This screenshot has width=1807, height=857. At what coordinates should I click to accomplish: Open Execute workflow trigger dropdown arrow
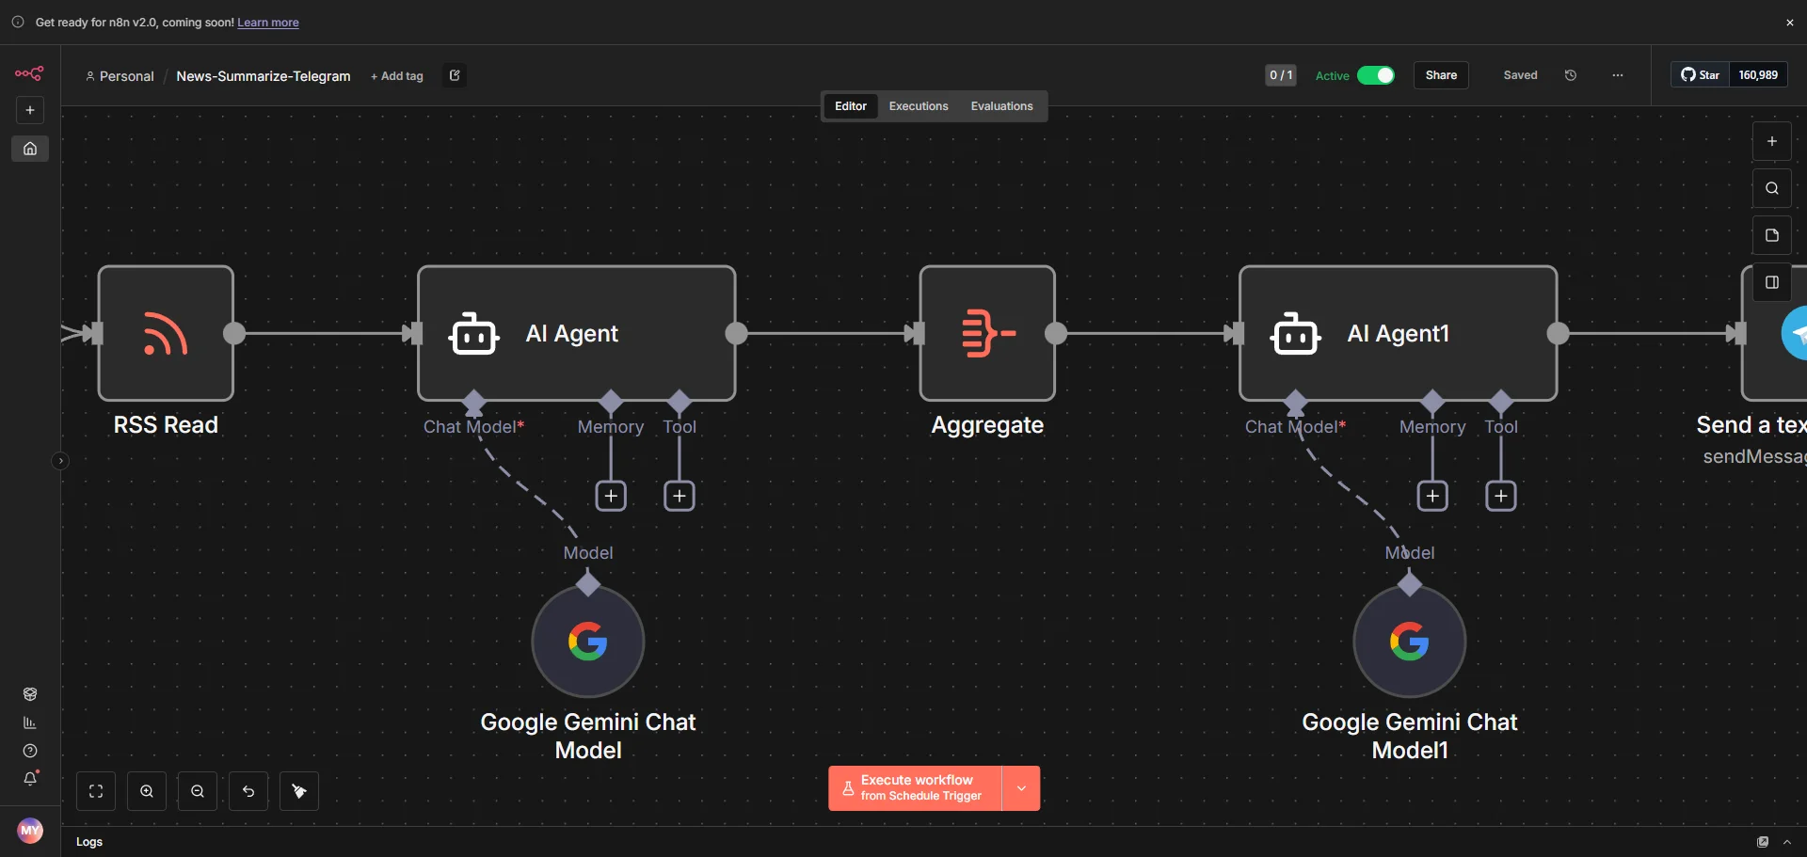pyautogui.click(x=1021, y=788)
